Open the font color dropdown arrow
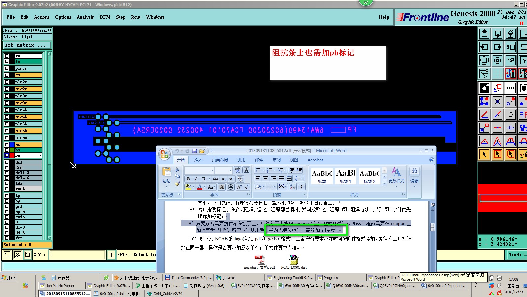Image resolution: width=527 pixels, height=297 pixels. click(204, 187)
